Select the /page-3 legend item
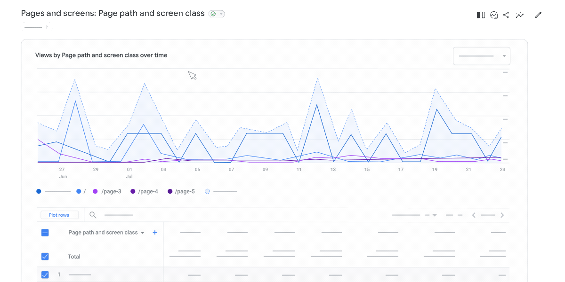Screen dimensions: 565x282 [x=107, y=191]
